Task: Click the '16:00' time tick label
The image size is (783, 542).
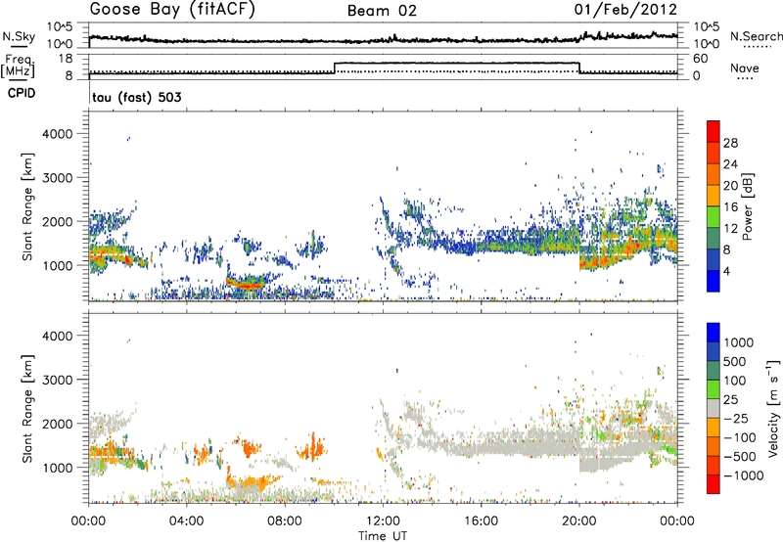Action: (x=481, y=521)
